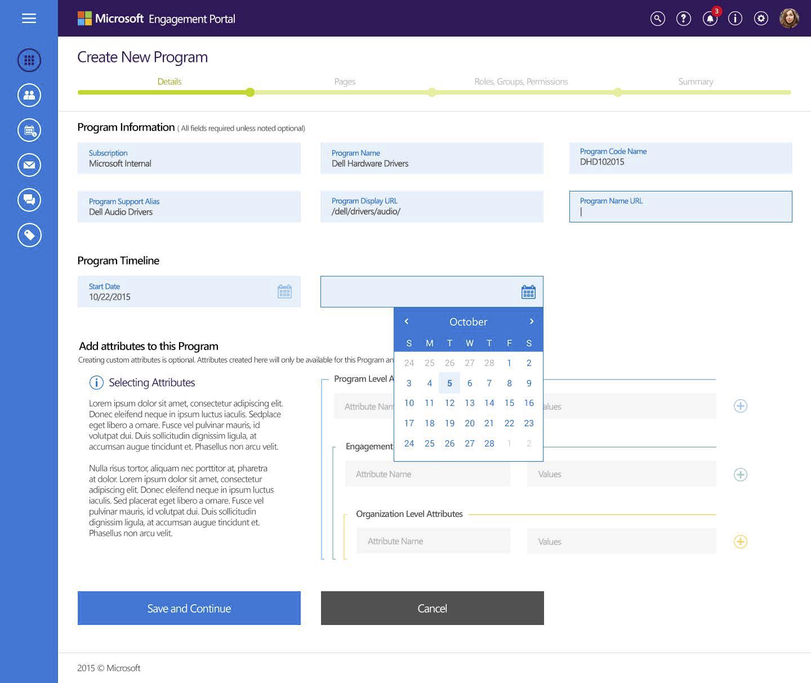Click the empty end date field
811x683 pixels.
click(432, 292)
